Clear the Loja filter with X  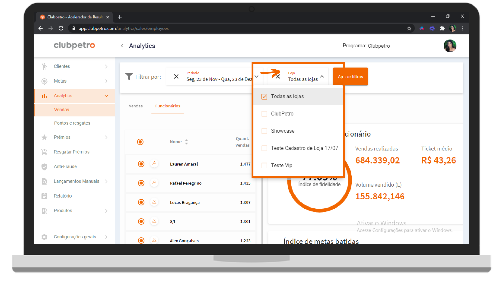pyautogui.click(x=278, y=77)
